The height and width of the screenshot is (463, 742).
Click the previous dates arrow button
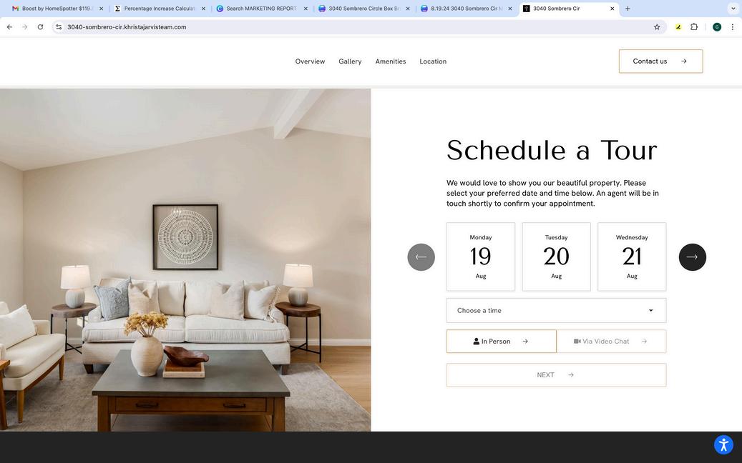[x=421, y=257]
